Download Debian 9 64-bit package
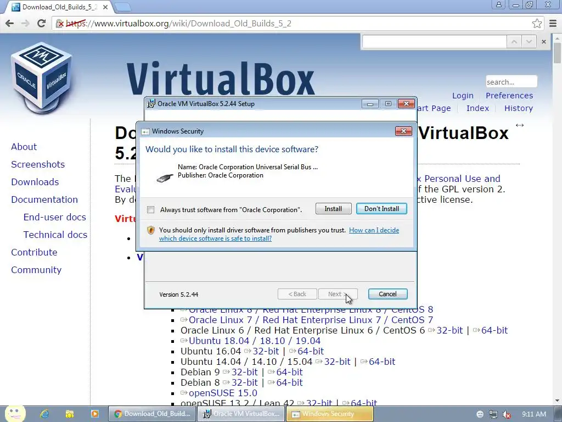This screenshot has height=422, width=562. [x=289, y=372]
